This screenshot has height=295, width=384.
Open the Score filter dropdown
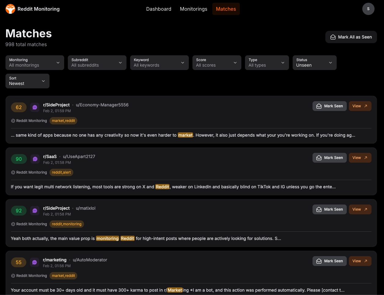click(217, 63)
